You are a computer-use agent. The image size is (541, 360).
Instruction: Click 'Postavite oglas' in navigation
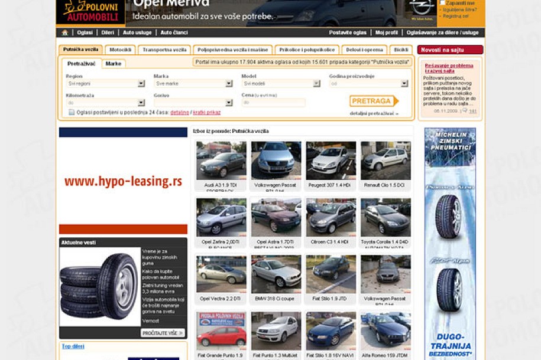coord(348,32)
